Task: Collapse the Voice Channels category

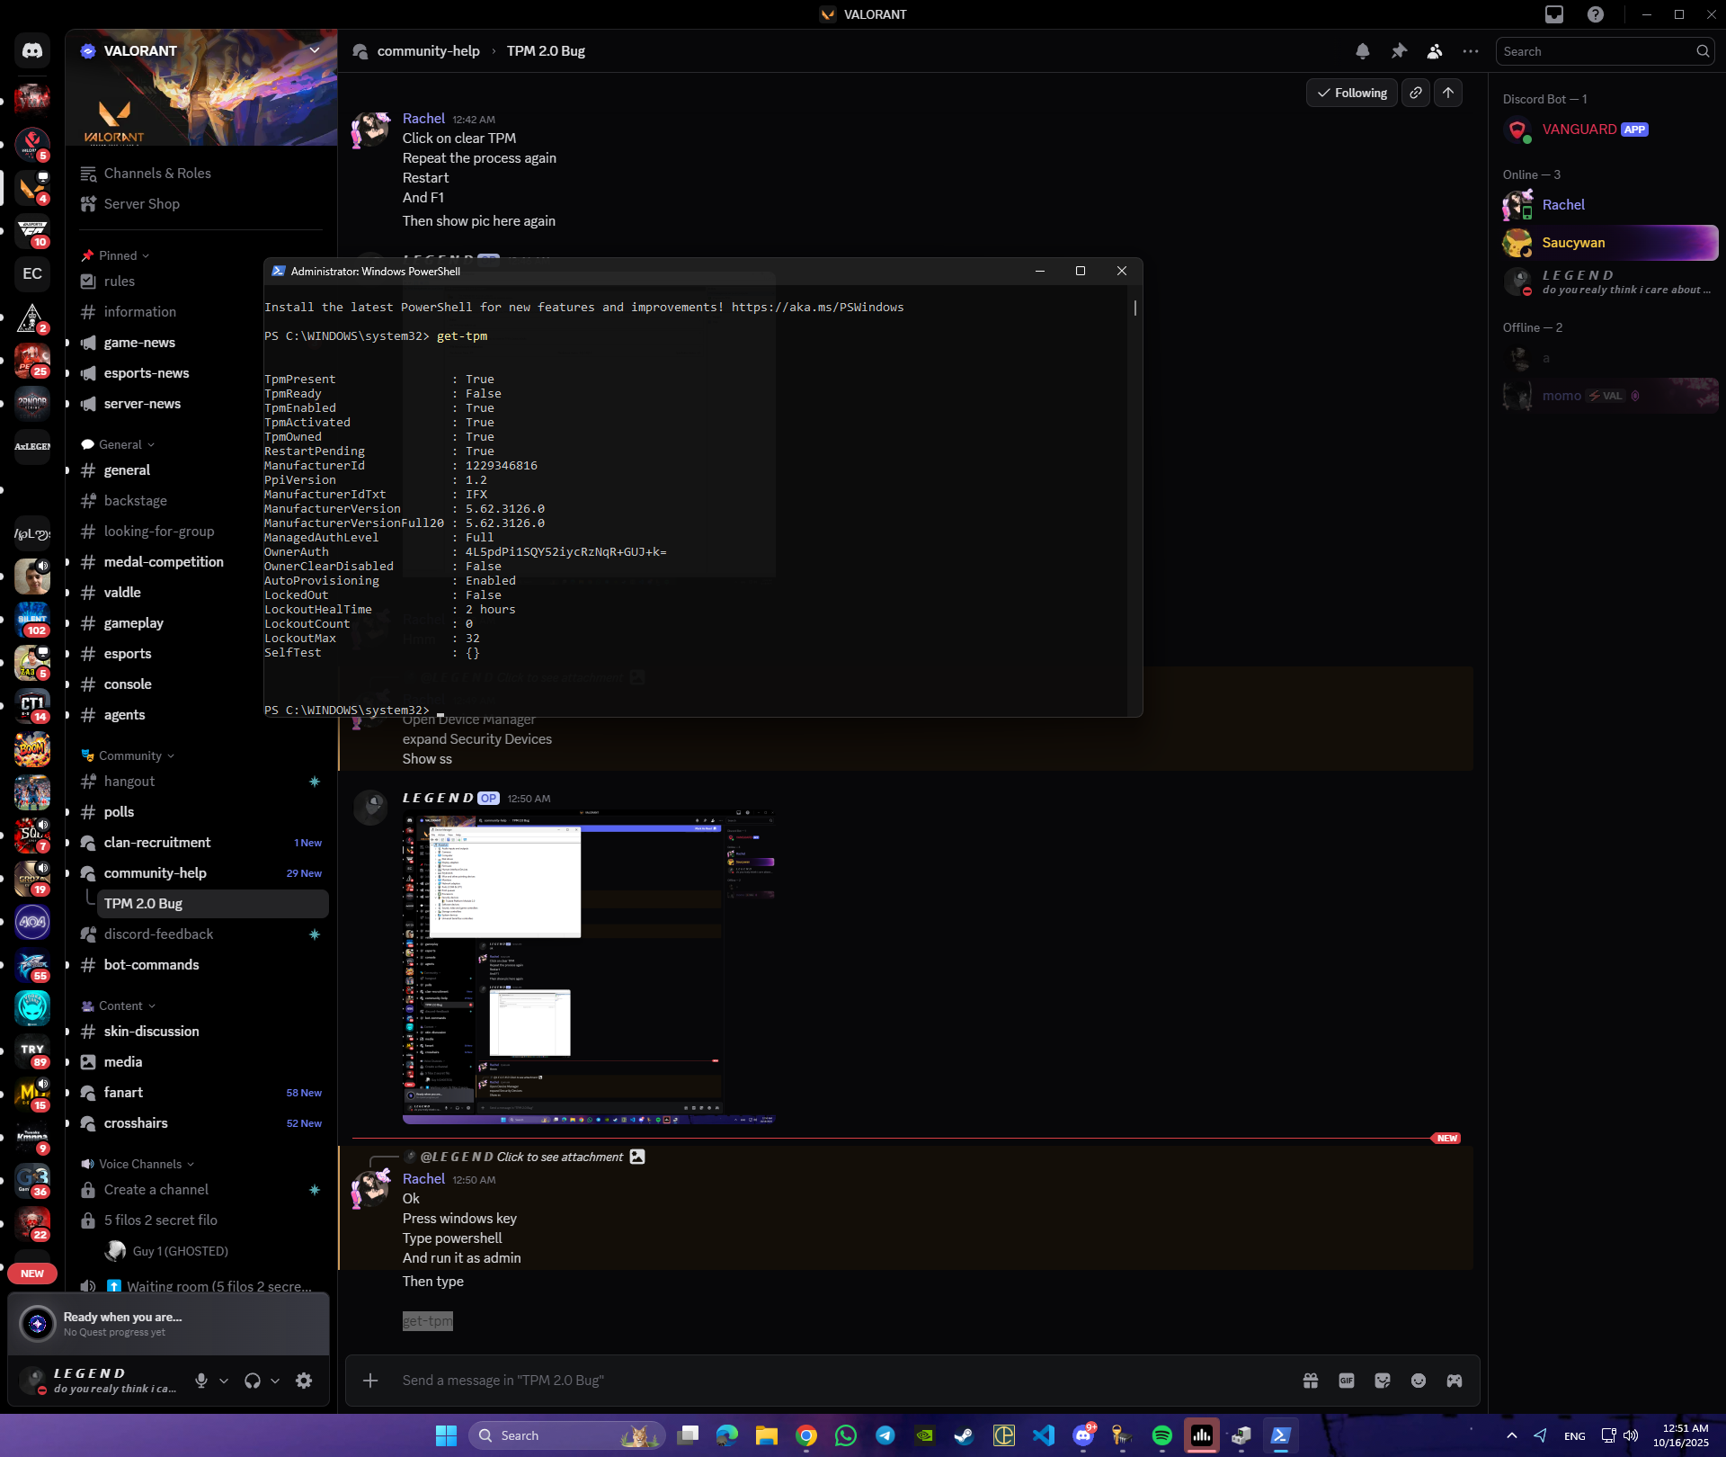Action: 140,1164
